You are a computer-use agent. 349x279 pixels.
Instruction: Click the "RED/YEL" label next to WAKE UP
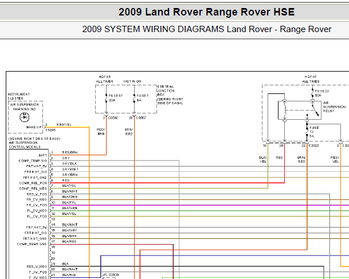[64, 124]
